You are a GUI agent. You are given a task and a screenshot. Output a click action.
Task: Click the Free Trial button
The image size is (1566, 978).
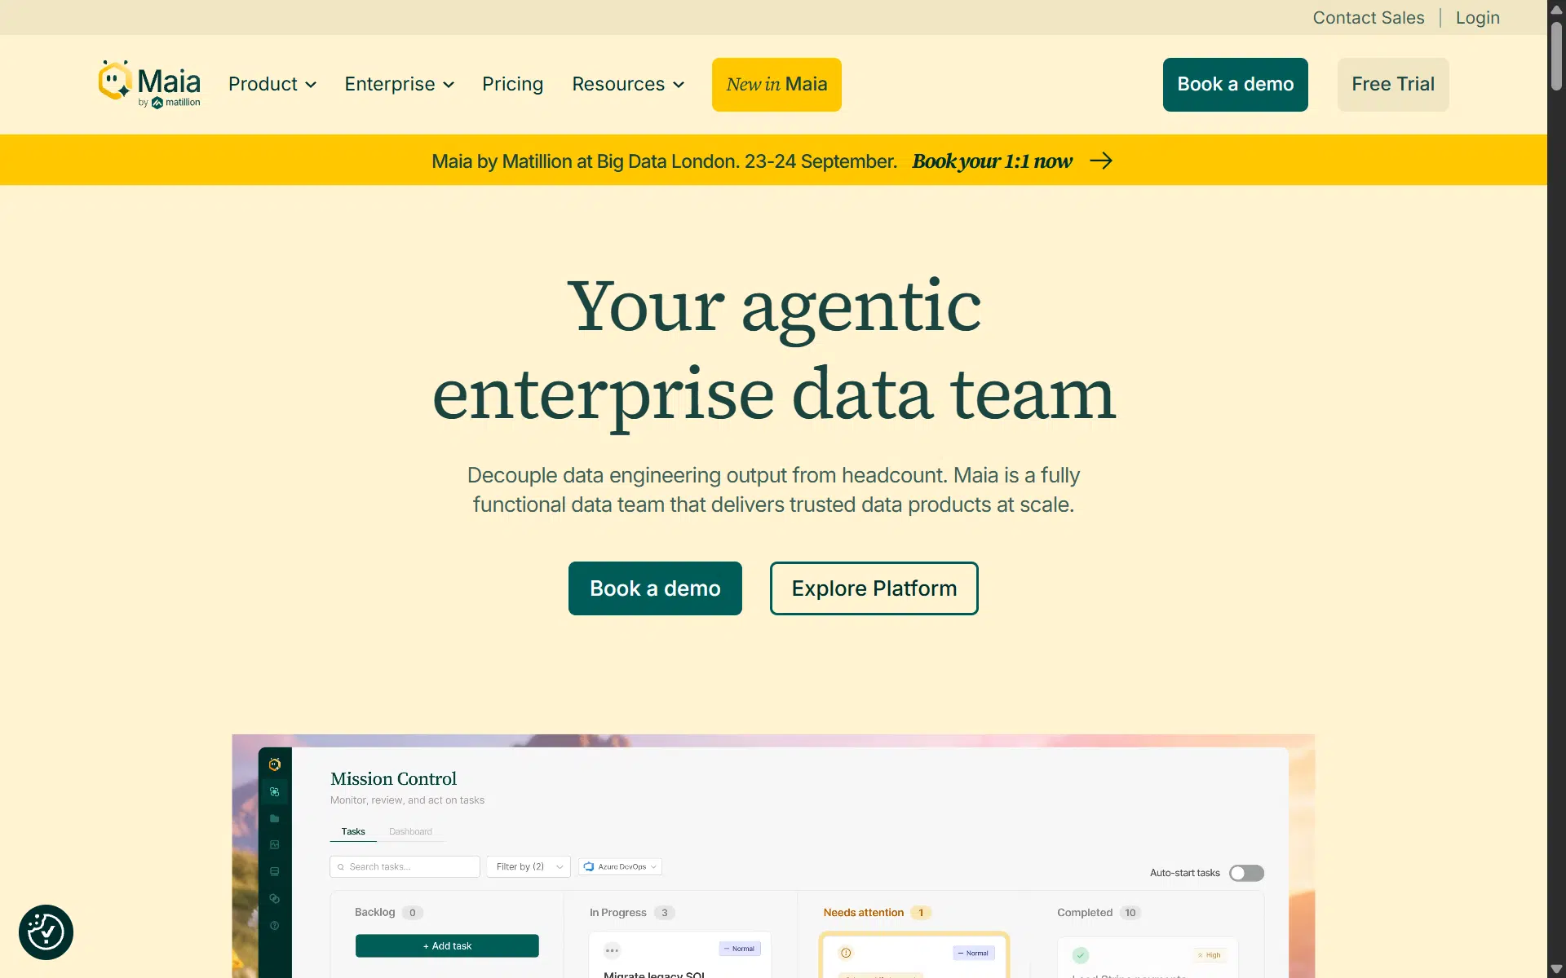(1393, 84)
